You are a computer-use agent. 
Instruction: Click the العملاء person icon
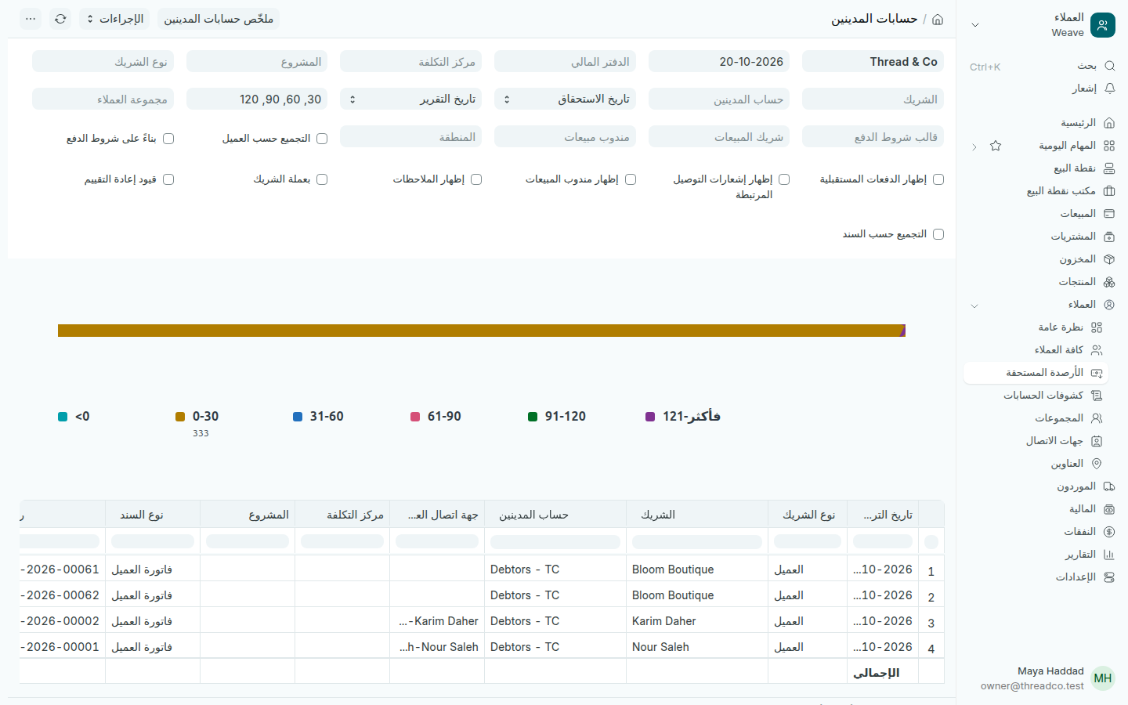pyautogui.click(x=1109, y=305)
